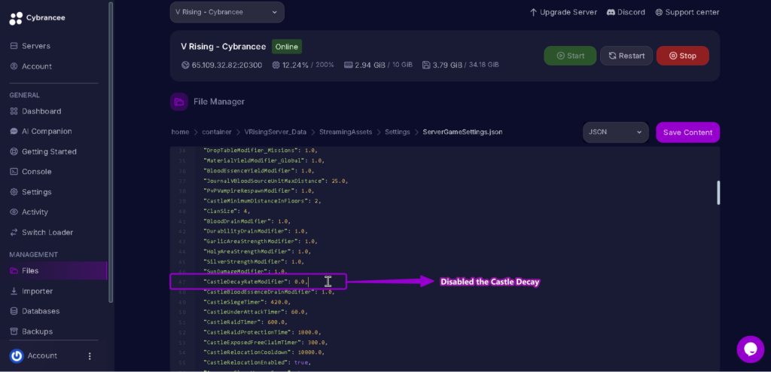This screenshot has height=372, width=771.
Task: Open the AI Companion section
Action: click(x=41, y=131)
